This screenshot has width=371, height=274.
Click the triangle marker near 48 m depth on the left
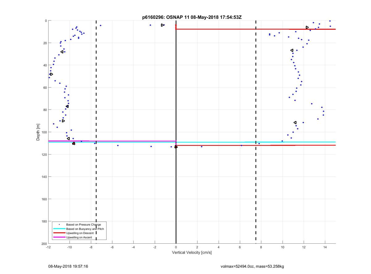point(51,74)
